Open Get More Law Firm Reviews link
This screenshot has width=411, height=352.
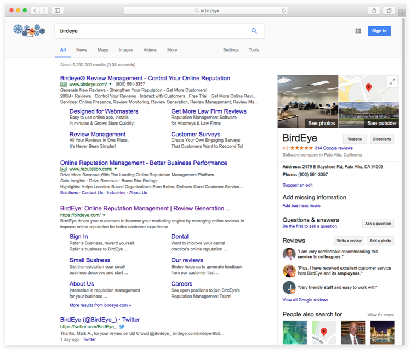(x=209, y=111)
